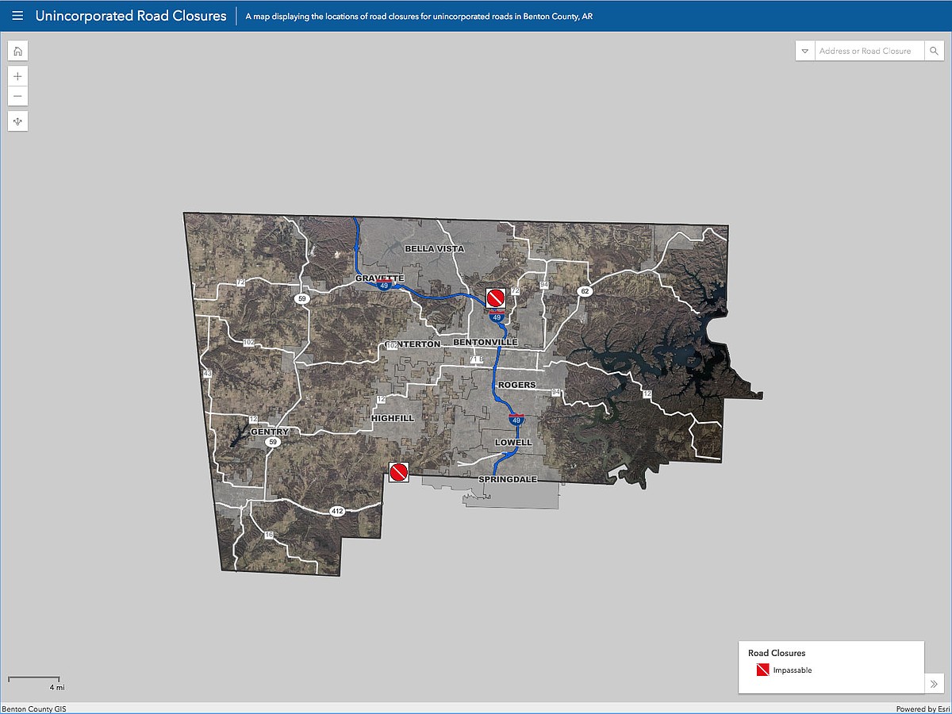
Task: Click the Highway 412 route shield
Action: pyautogui.click(x=337, y=512)
